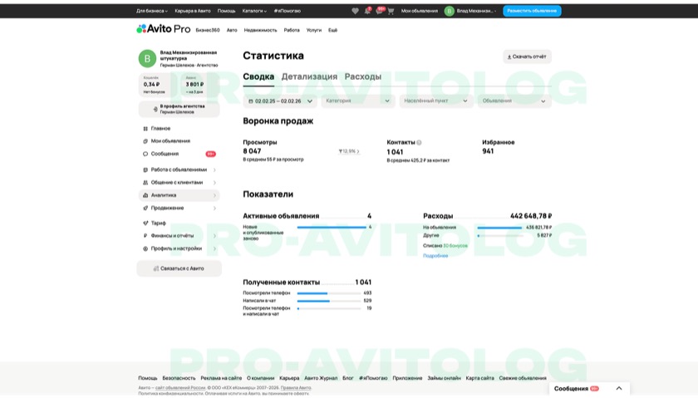698x398 pixels.
Task: Click Расходы total 442 648,78 ₽
Action: coord(531,216)
